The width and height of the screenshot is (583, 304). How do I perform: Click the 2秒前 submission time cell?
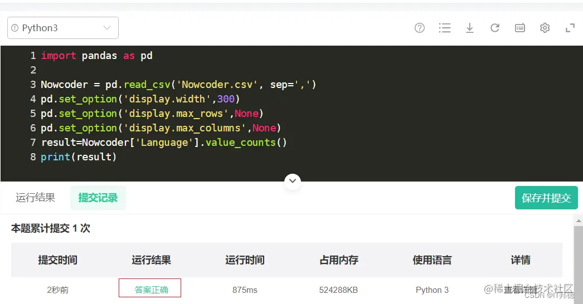(57, 290)
